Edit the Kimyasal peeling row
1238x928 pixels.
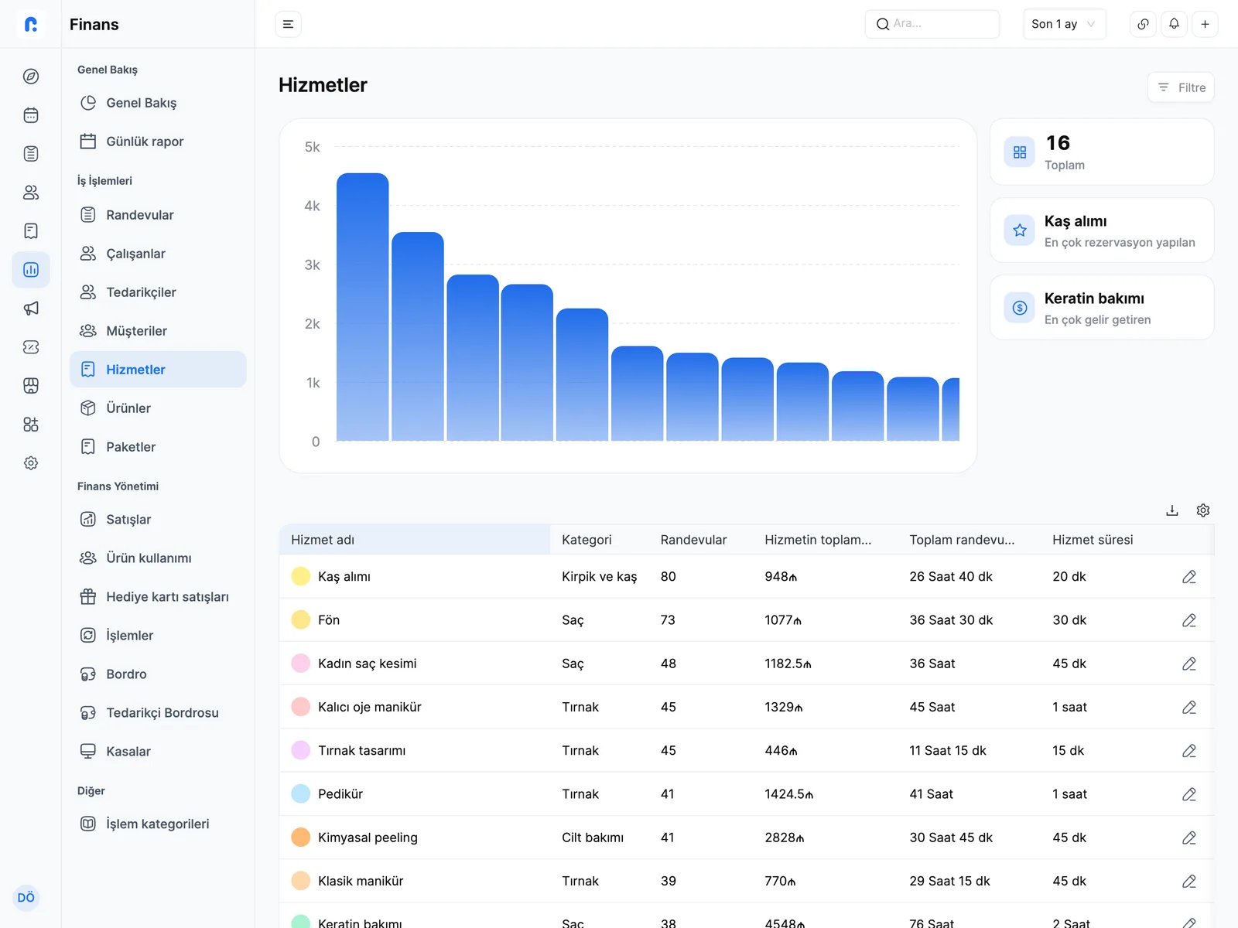pyautogui.click(x=1189, y=838)
